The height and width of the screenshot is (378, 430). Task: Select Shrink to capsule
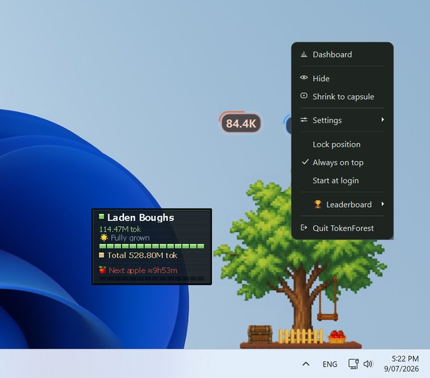tap(342, 97)
